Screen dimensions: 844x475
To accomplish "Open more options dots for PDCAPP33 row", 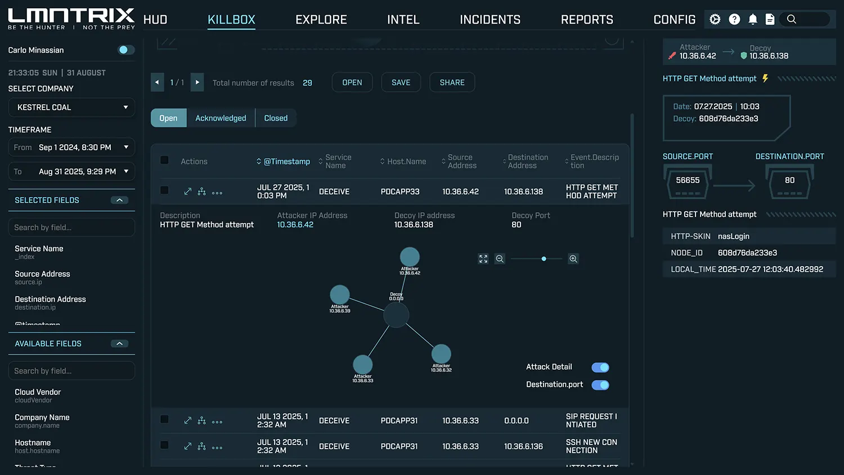I will (217, 193).
